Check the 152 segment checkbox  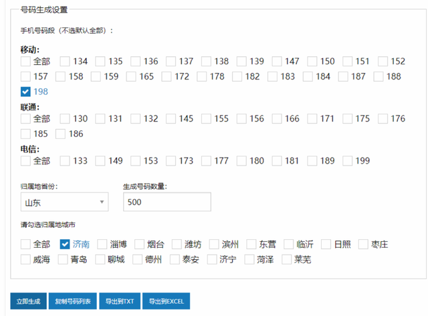383,61
